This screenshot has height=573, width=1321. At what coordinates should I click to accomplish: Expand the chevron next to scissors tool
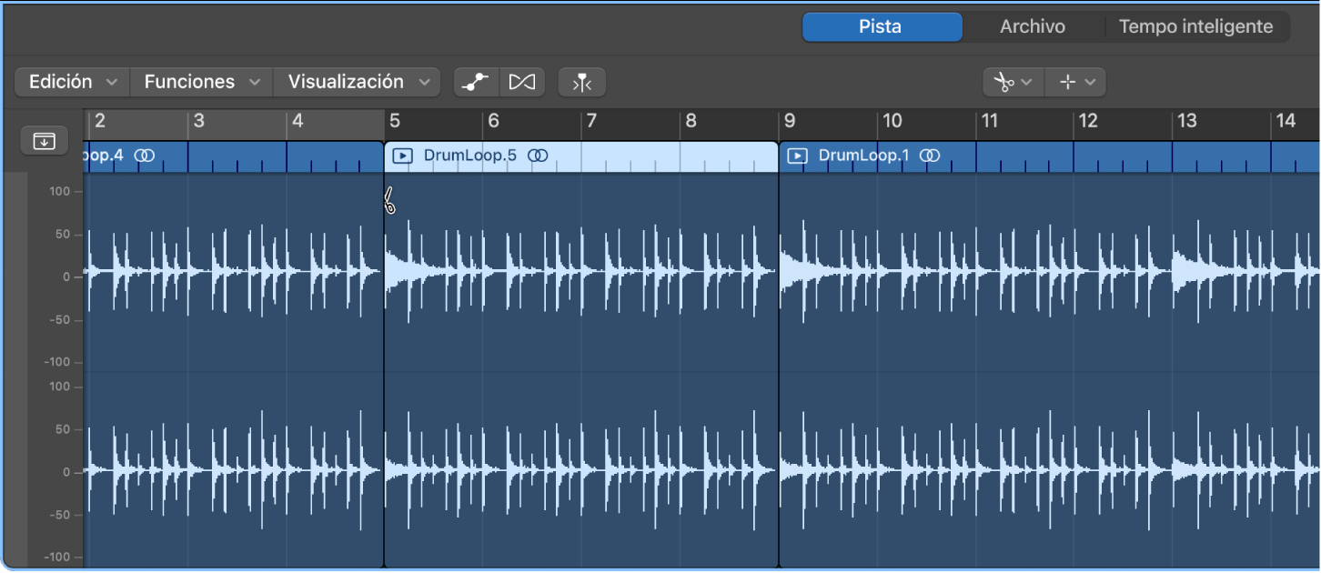pos(1026,82)
